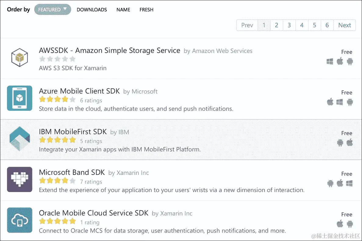Click the Oracle Mobile Cloud five-star rating
The width and height of the screenshot is (362, 241).
click(57, 222)
